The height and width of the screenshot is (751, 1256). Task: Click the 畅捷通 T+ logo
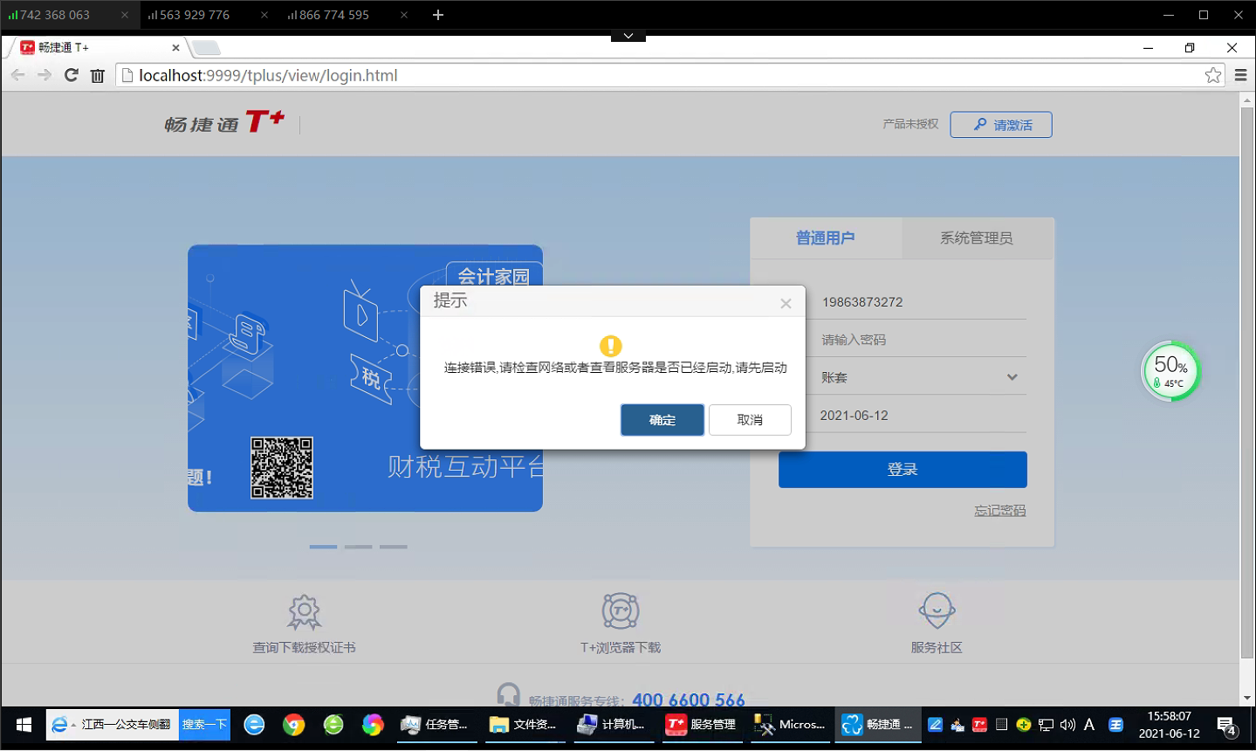point(224,122)
